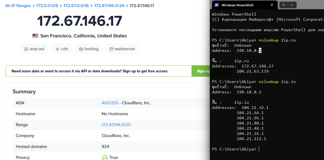Click address 172.67.146.17 in PowerShell output
Viewport: 324px width, 160px height.
coord(258,66)
